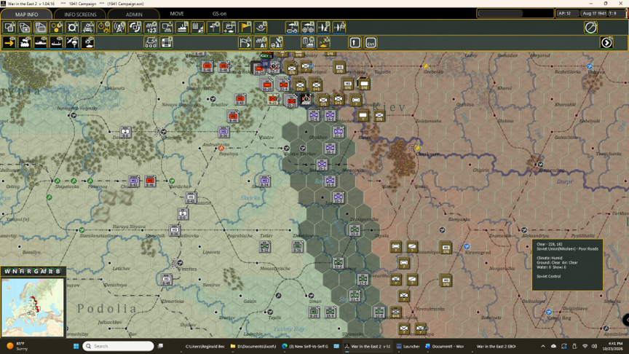Click the Shift key indicator button
Image resolution: width=629 pixels, height=354 pixels.
[355, 42]
